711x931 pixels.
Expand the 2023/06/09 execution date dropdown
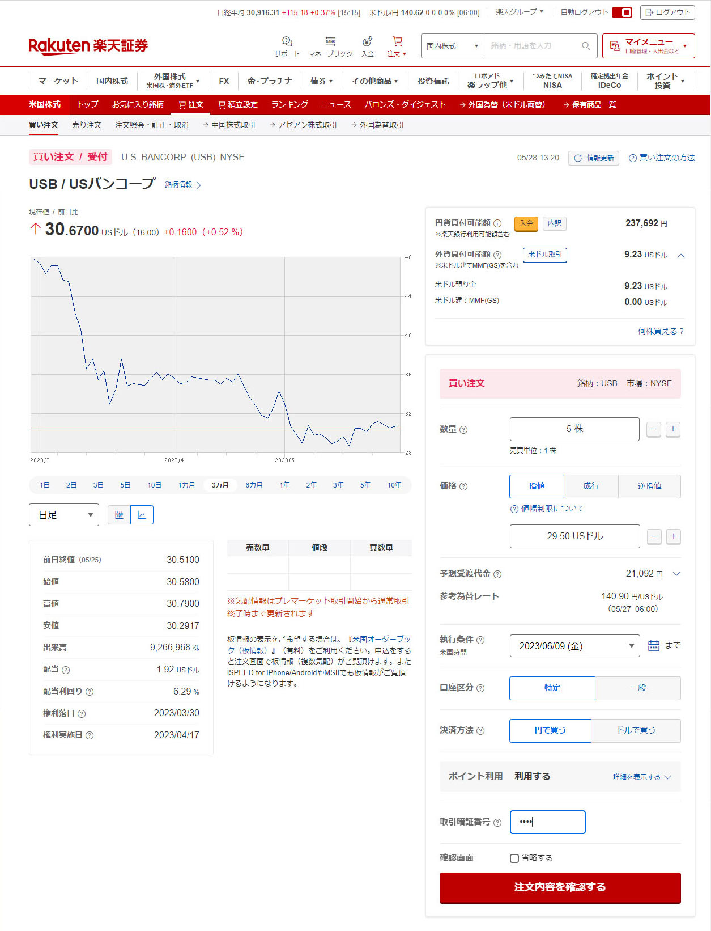click(x=574, y=646)
